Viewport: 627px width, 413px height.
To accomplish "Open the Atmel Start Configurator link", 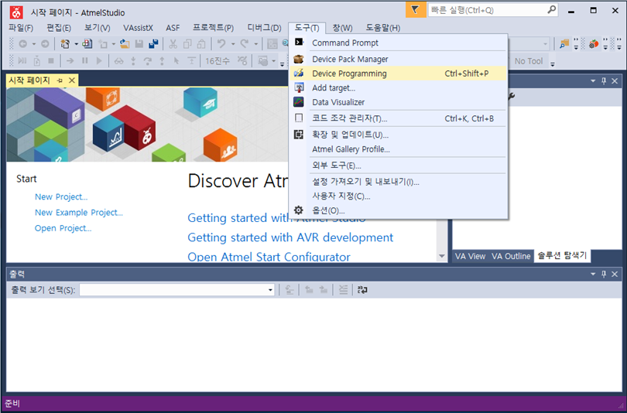I will pos(269,257).
